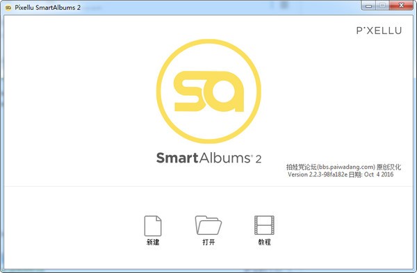Click the bbs.paiwadang.com credit text
417x273 pixels.
343,167
